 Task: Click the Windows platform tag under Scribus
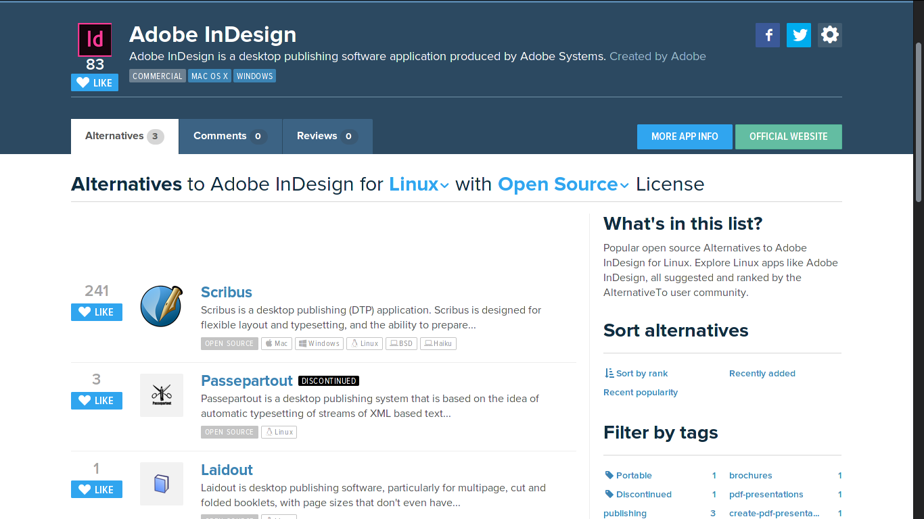pyautogui.click(x=319, y=343)
